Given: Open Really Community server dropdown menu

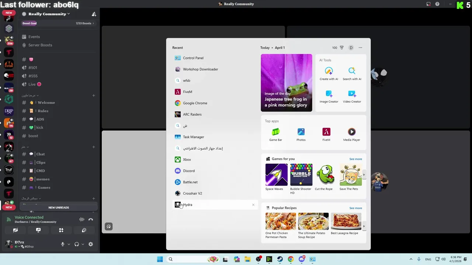Looking at the screenshot, I should click(49, 14).
